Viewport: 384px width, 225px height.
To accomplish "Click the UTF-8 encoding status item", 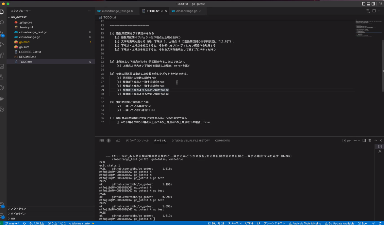I will point(249,223).
